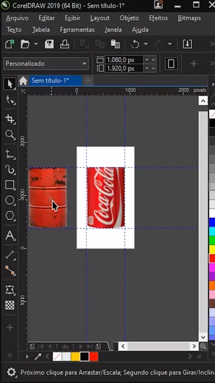Pick black swatch in document palette

tap(85, 357)
